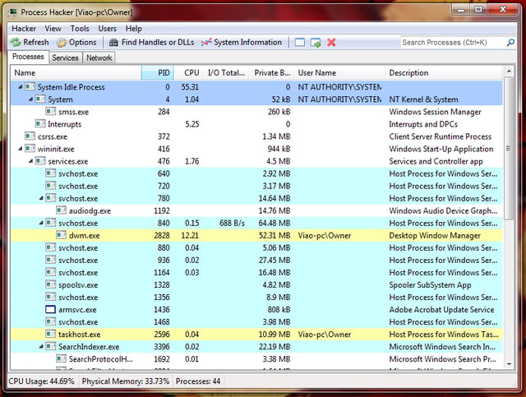Sort by the Name column header
526x397 pixels.
pos(76,73)
